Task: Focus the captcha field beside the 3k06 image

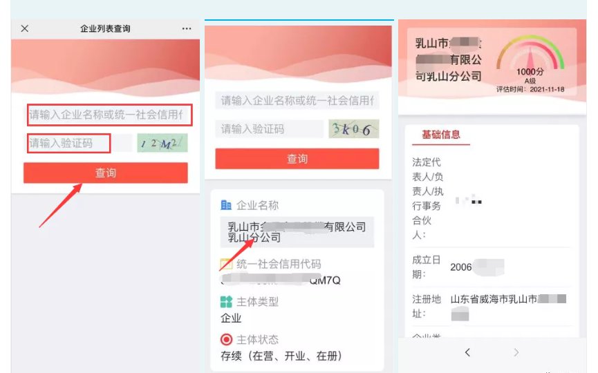Action: tap(269, 128)
